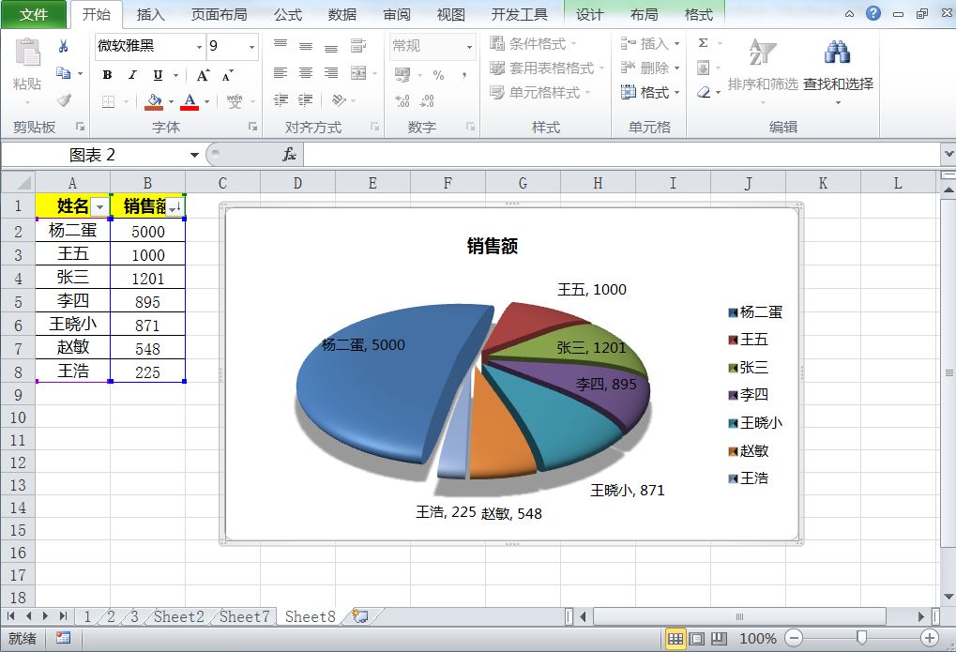This screenshot has width=956, height=652.
Task: Open the 文件 file tab
Action: 34,15
